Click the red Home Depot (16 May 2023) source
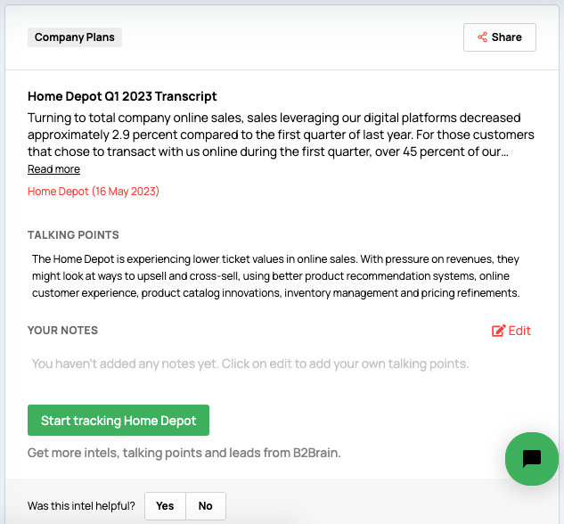The image size is (564, 524). click(x=94, y=192)
